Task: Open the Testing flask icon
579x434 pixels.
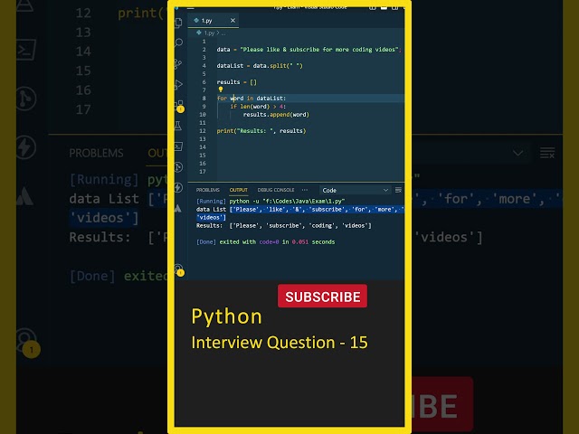Action: pos(178,126)
